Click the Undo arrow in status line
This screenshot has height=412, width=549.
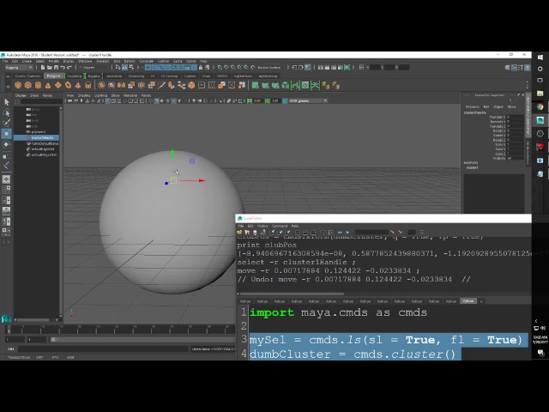[63, 67]
